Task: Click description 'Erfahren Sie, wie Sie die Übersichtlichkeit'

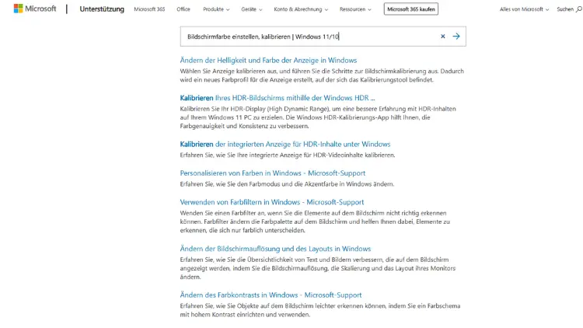Action: tap(318, 268)
